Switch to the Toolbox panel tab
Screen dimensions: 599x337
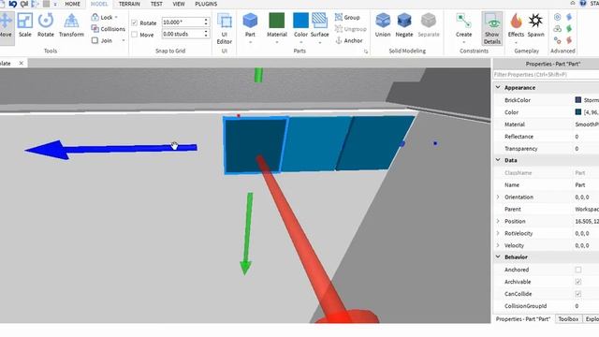click(568, 319)
